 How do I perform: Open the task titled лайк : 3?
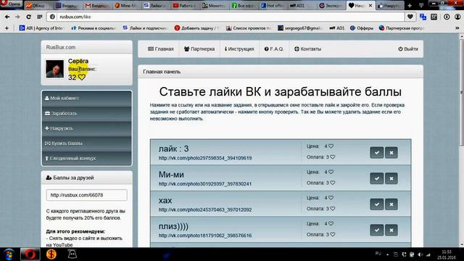pyautogui.click(x=174, y=149)
